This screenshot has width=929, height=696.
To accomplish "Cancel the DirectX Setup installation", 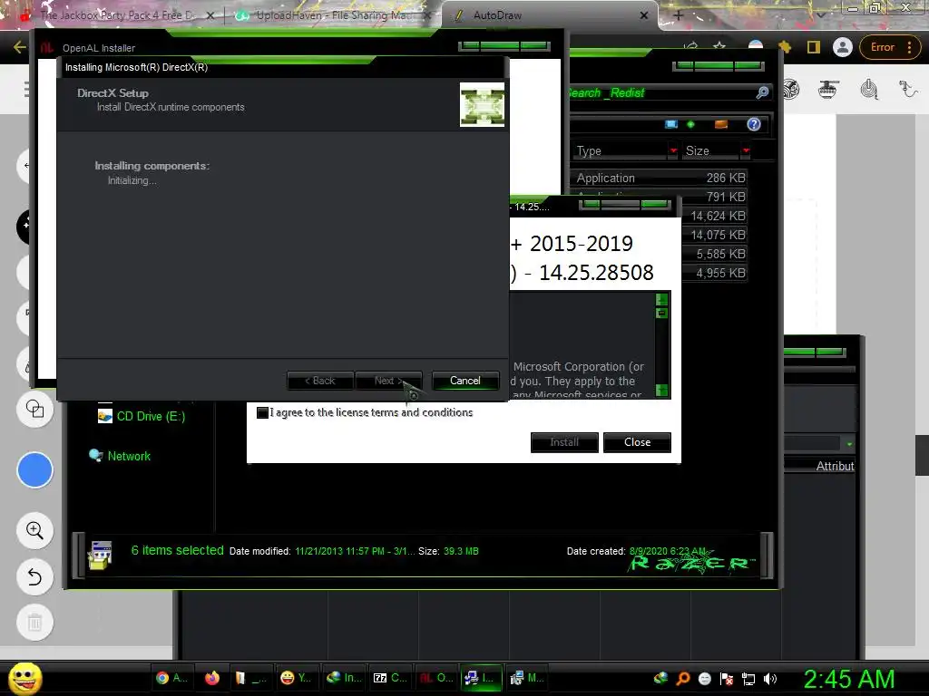I will [x=465, y=381].
